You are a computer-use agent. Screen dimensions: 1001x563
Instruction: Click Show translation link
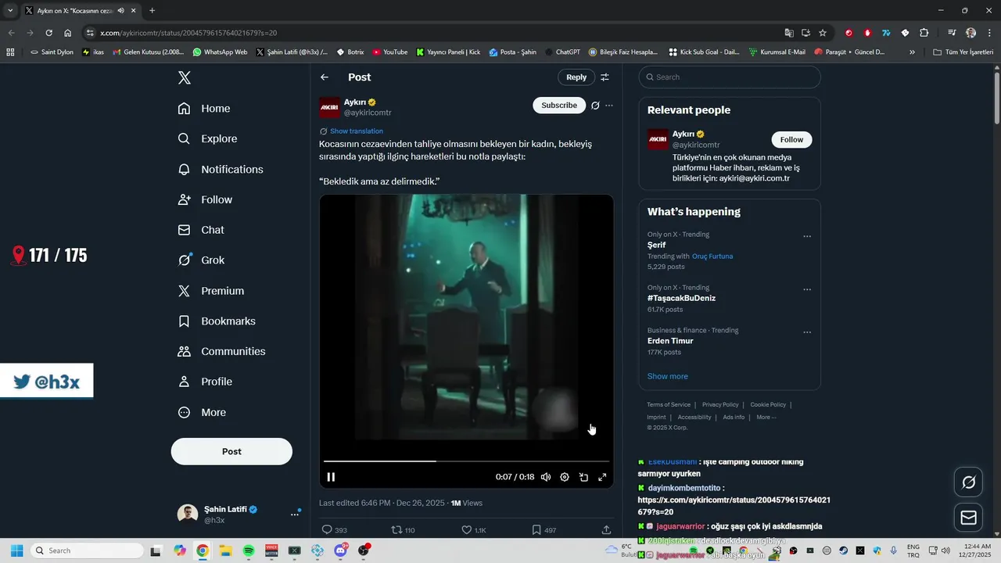click(357, 131)
